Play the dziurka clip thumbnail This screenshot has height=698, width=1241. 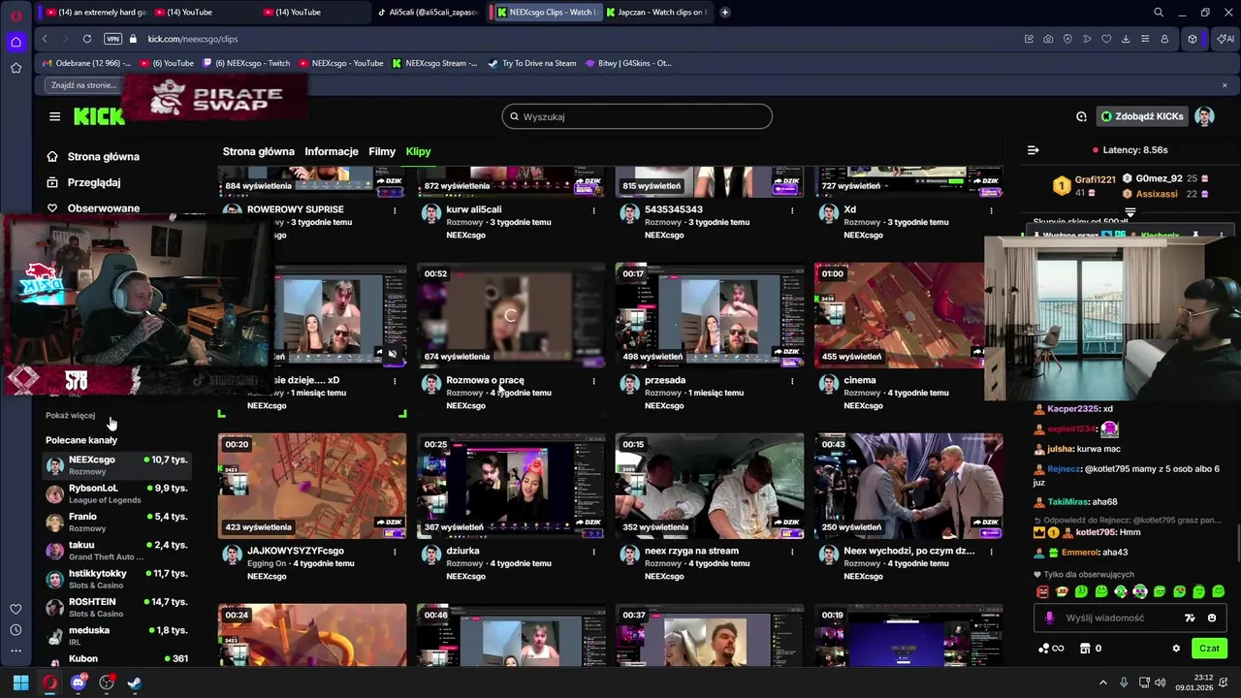pyautogui.click(x=511, y=486)
